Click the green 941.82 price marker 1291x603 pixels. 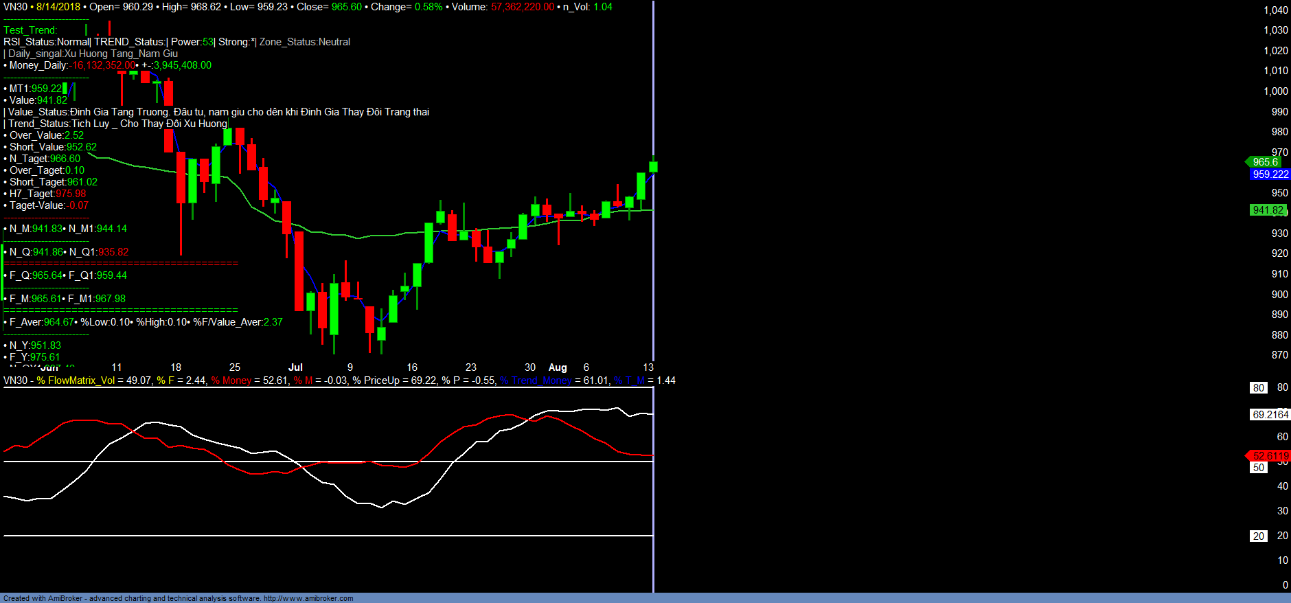click(x=1267, y=210)
